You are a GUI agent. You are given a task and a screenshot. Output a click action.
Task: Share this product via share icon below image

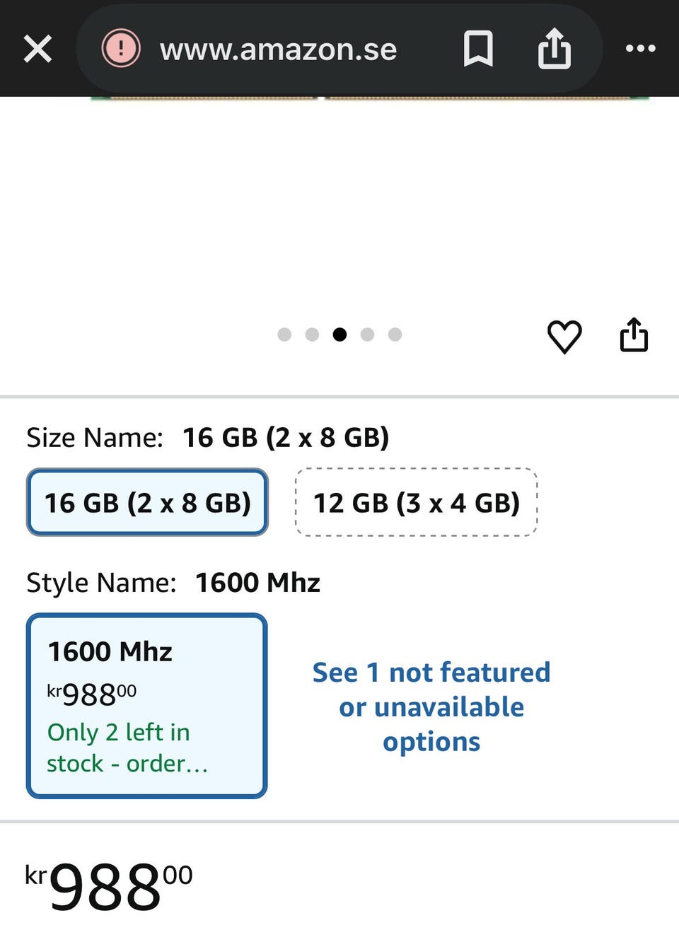(634, 335)
